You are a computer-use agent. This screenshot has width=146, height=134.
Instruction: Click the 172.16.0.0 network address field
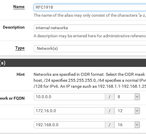(x=69, y=111)
